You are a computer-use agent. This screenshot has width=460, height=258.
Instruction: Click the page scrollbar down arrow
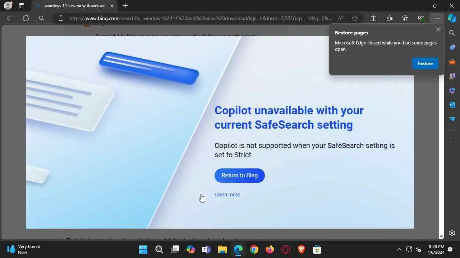click(441, 237)
